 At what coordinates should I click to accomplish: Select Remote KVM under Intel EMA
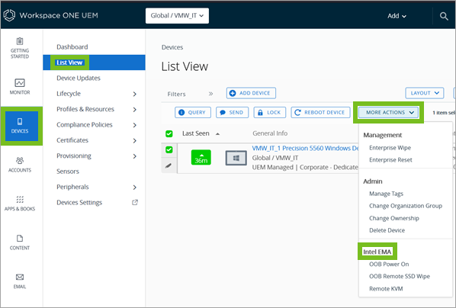point(386,289)
